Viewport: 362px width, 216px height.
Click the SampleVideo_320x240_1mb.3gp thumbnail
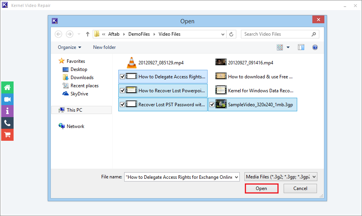[221, 104]
